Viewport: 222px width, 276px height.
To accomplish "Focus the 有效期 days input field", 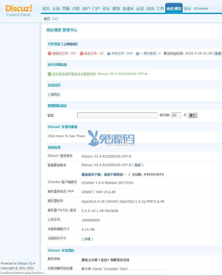I will [x=176, y=115].
